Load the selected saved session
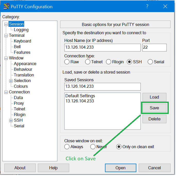This screenshot has width=177, height=177. [154, 97]
